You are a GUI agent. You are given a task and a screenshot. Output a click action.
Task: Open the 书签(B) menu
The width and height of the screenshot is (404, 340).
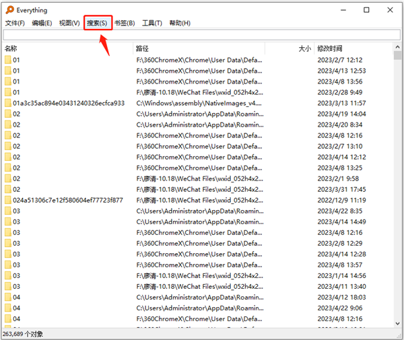pos(125,23)
